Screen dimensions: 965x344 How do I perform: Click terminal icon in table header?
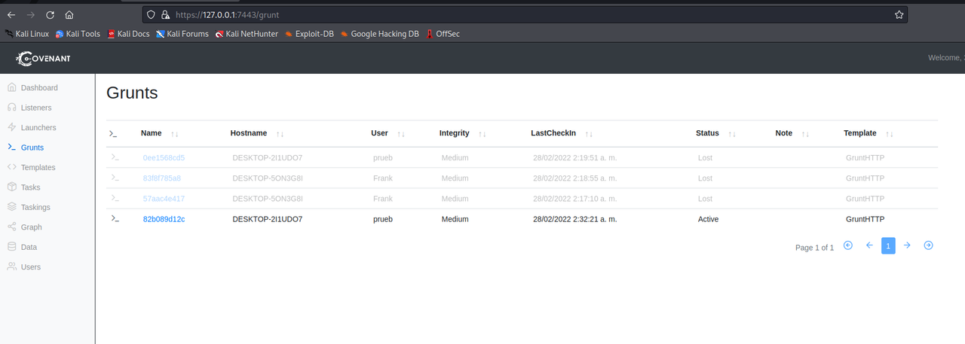point(114,133)
